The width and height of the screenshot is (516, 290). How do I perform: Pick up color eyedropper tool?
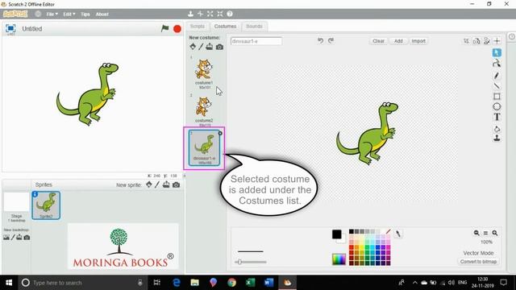click(397, 234)
